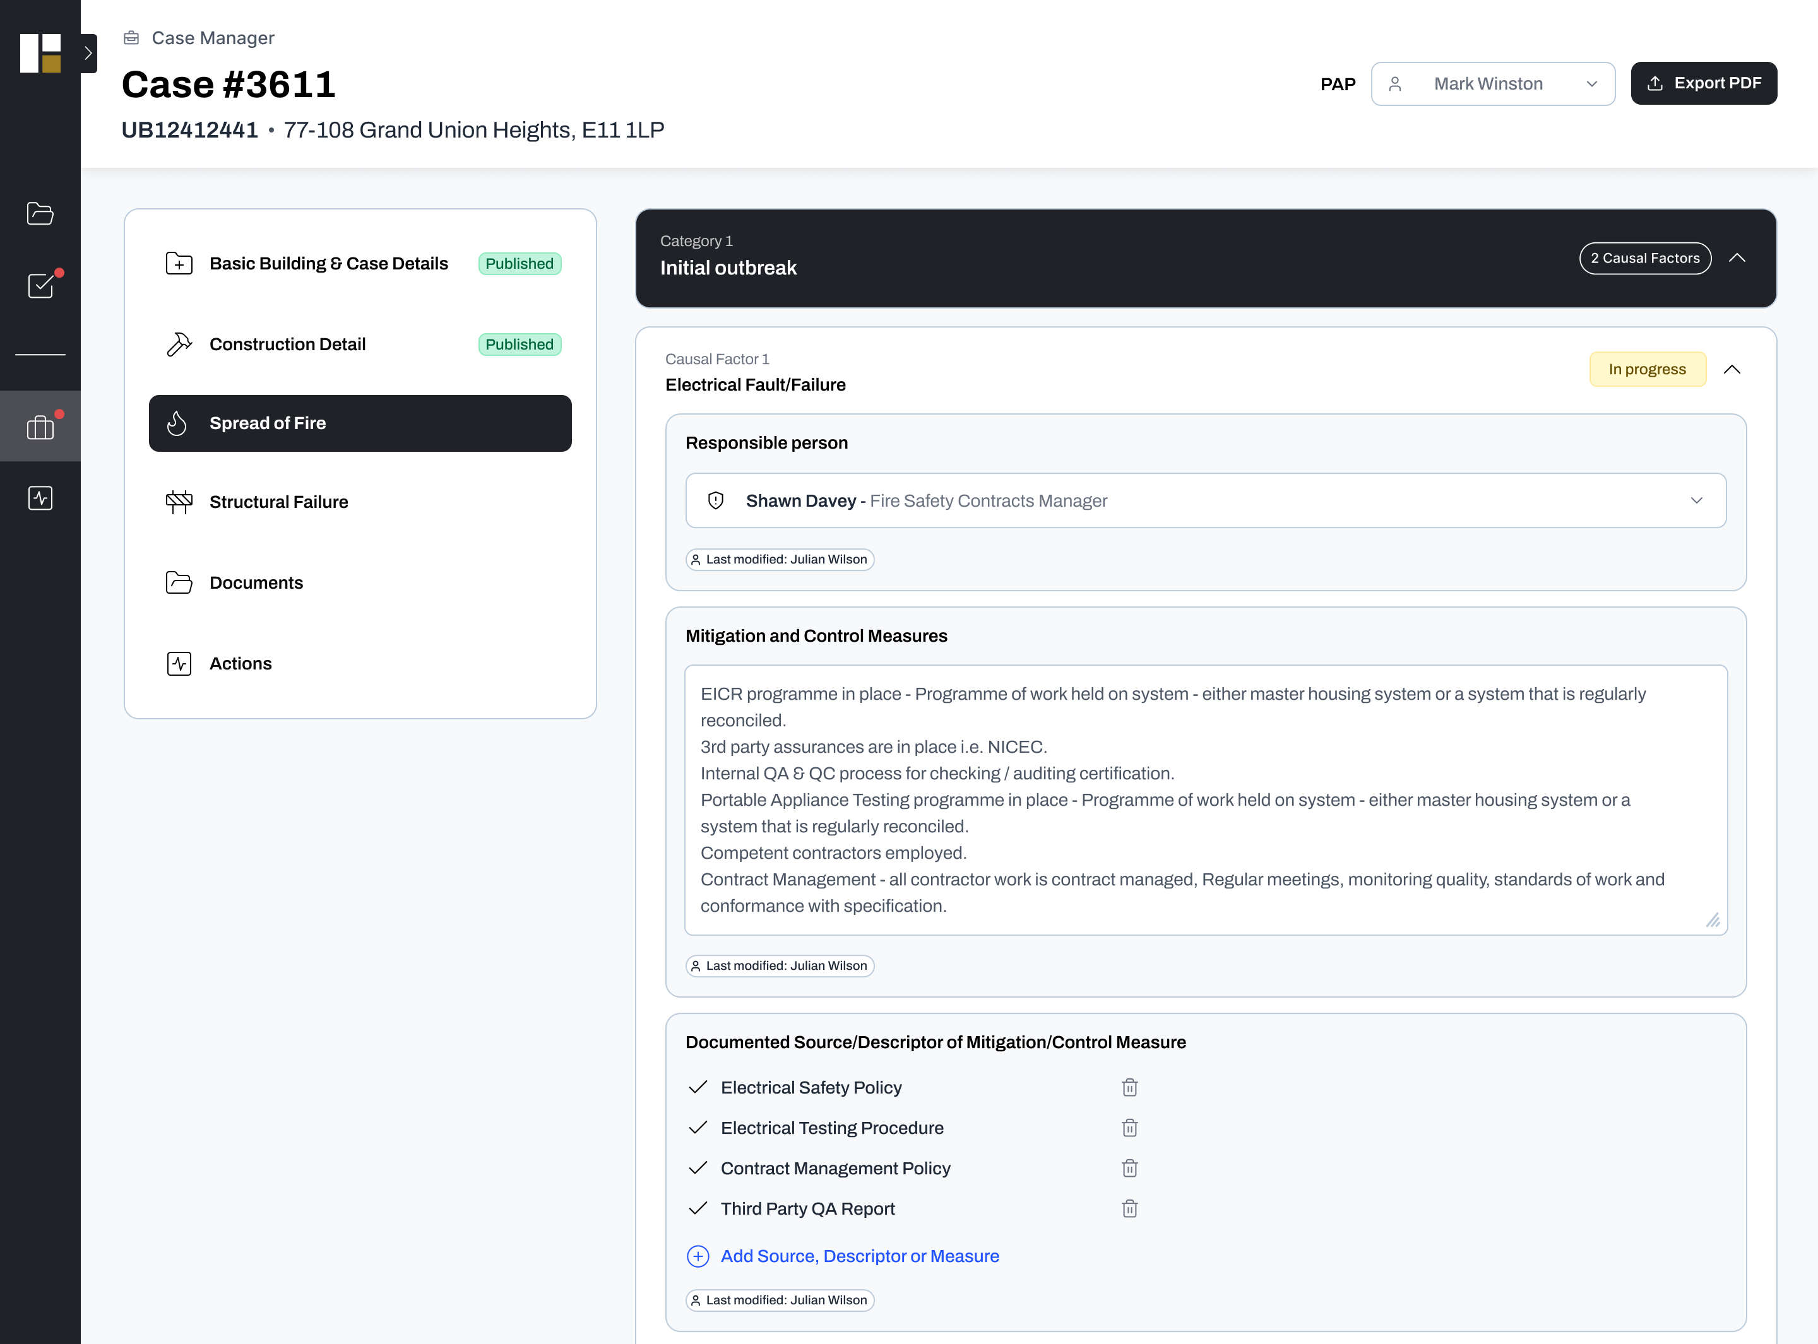This screenshot has height=1344, width=1818.
Task: Open Basic Building & Case Details section
Action: 360,264
